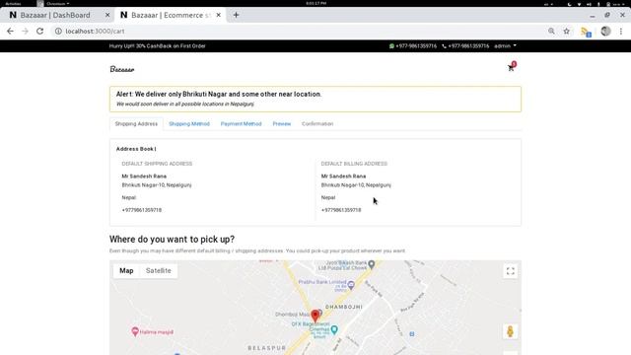Viewport: 631px width, 355px height.
Task: Click the browser back arrow
Action: coord(10,31)
